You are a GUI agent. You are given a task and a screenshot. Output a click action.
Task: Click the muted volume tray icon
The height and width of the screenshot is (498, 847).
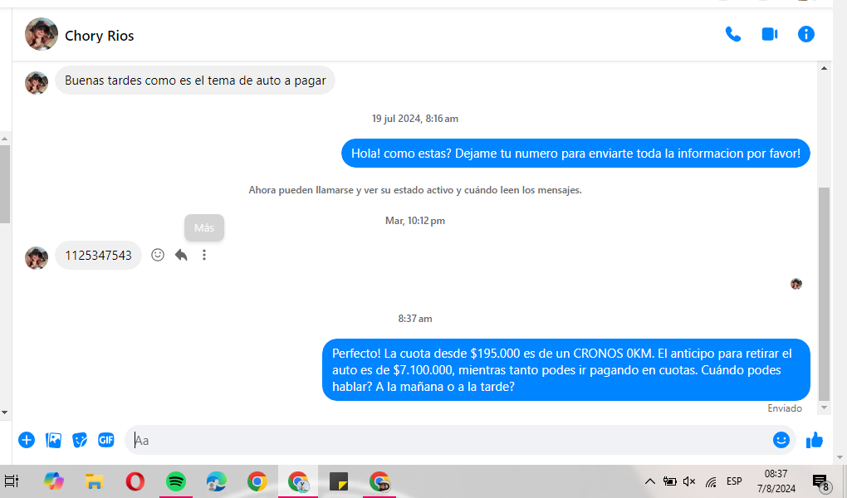coord(689,481)
